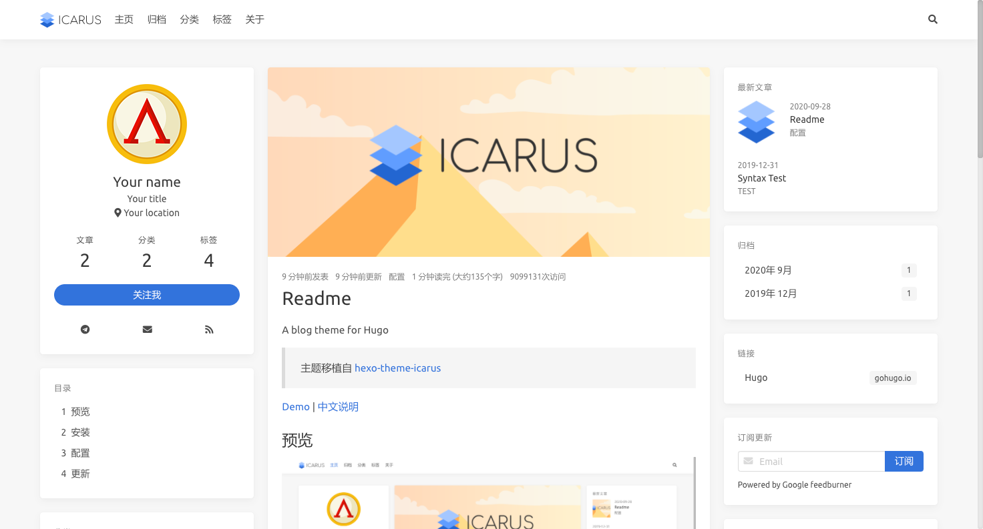Click the '9099131次访问' visit count
This screenshot has width=983, height=529.
click(x=538, y=277)
